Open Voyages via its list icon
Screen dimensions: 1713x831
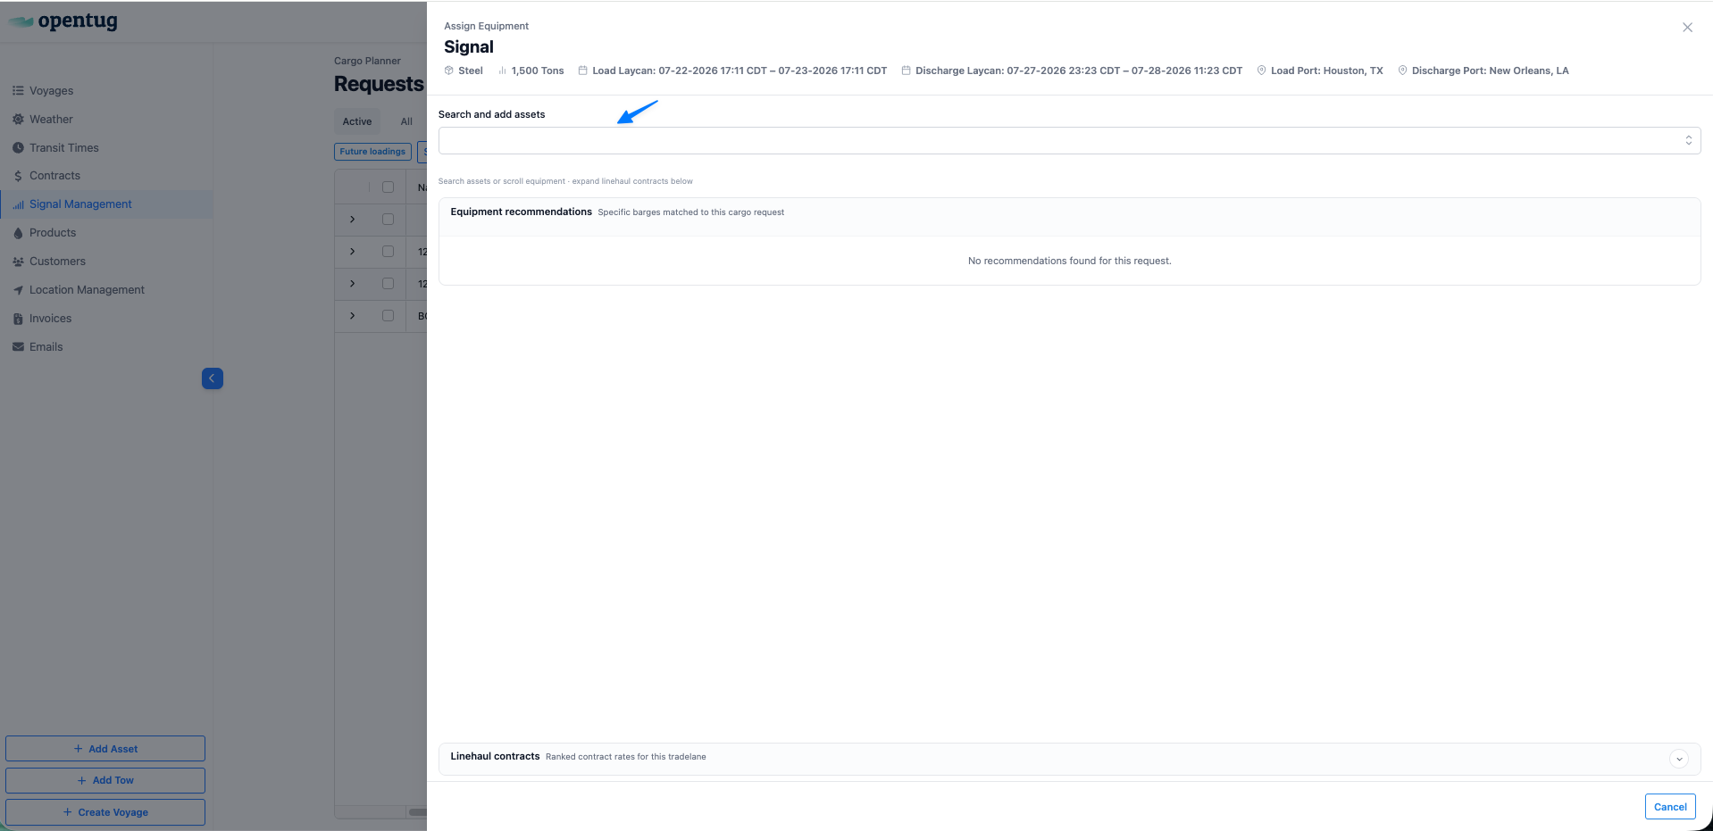(x=18, y=91)
